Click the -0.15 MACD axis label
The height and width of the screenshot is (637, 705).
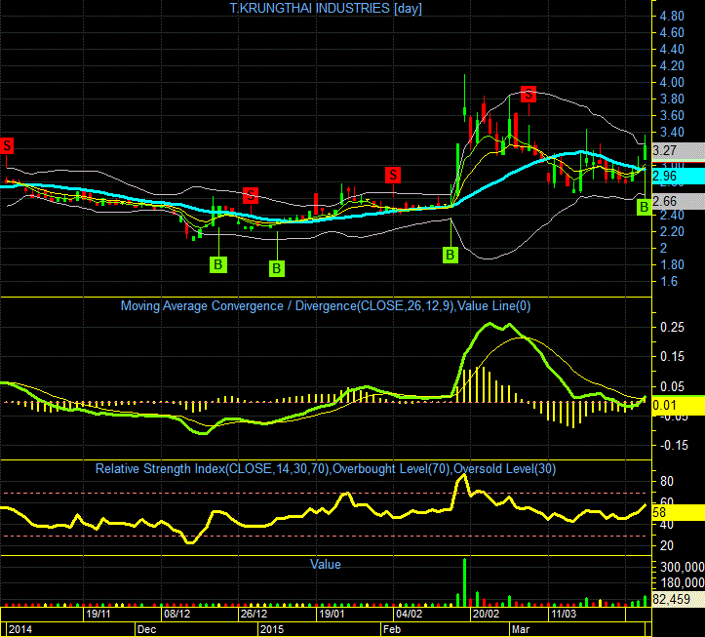tap(674, 446)
